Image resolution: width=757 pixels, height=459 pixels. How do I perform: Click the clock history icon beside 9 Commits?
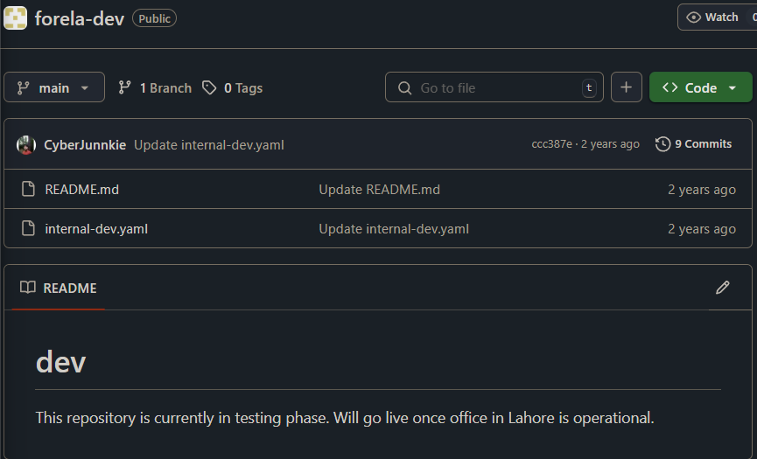tap(662, 144)
